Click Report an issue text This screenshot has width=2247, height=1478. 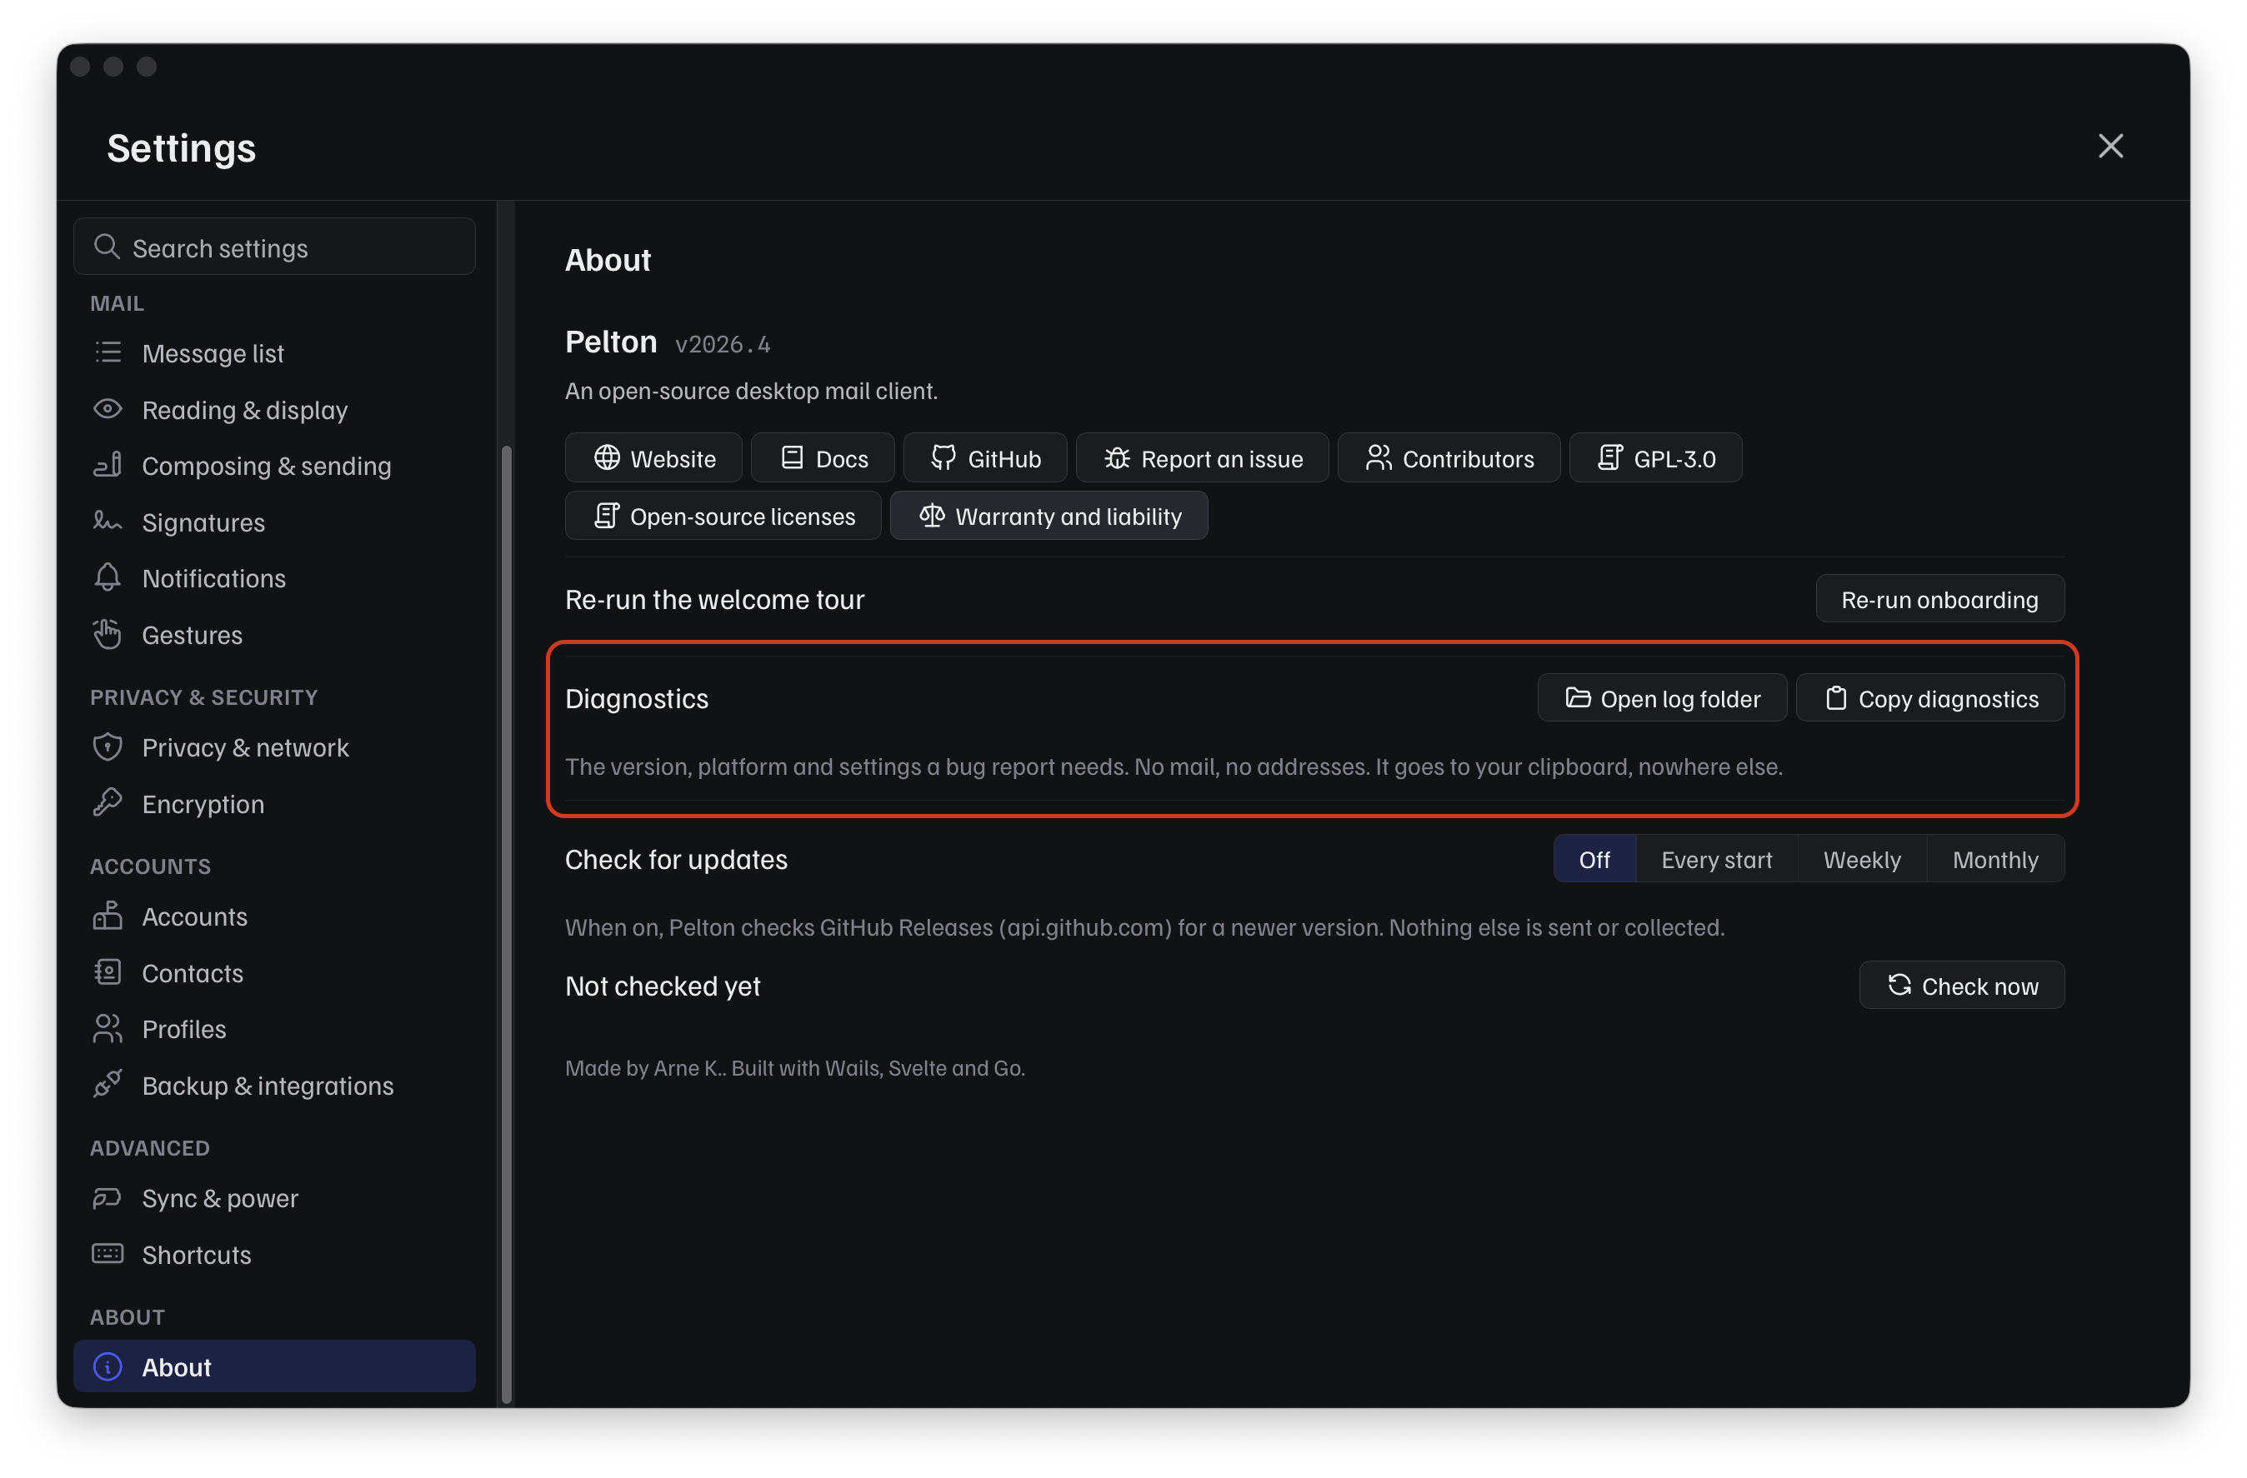click(1222, 459)
